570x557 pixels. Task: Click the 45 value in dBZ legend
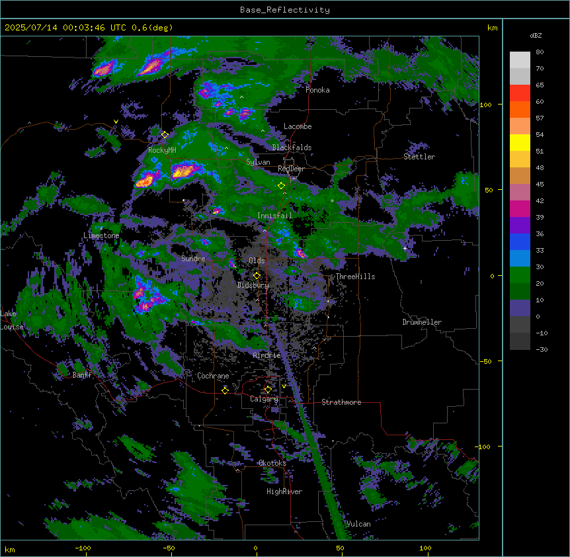tap(540, 185)
